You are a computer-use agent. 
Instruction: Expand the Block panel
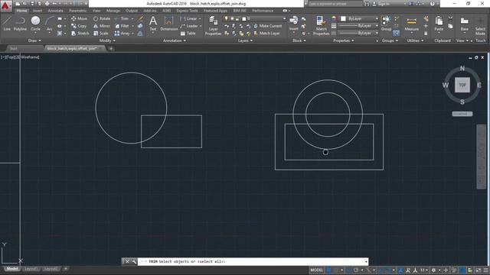(x=299, y=40)
